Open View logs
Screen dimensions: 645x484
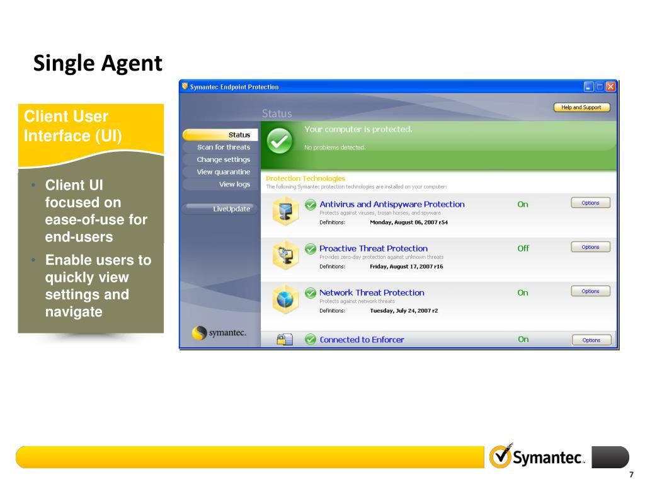220,184
